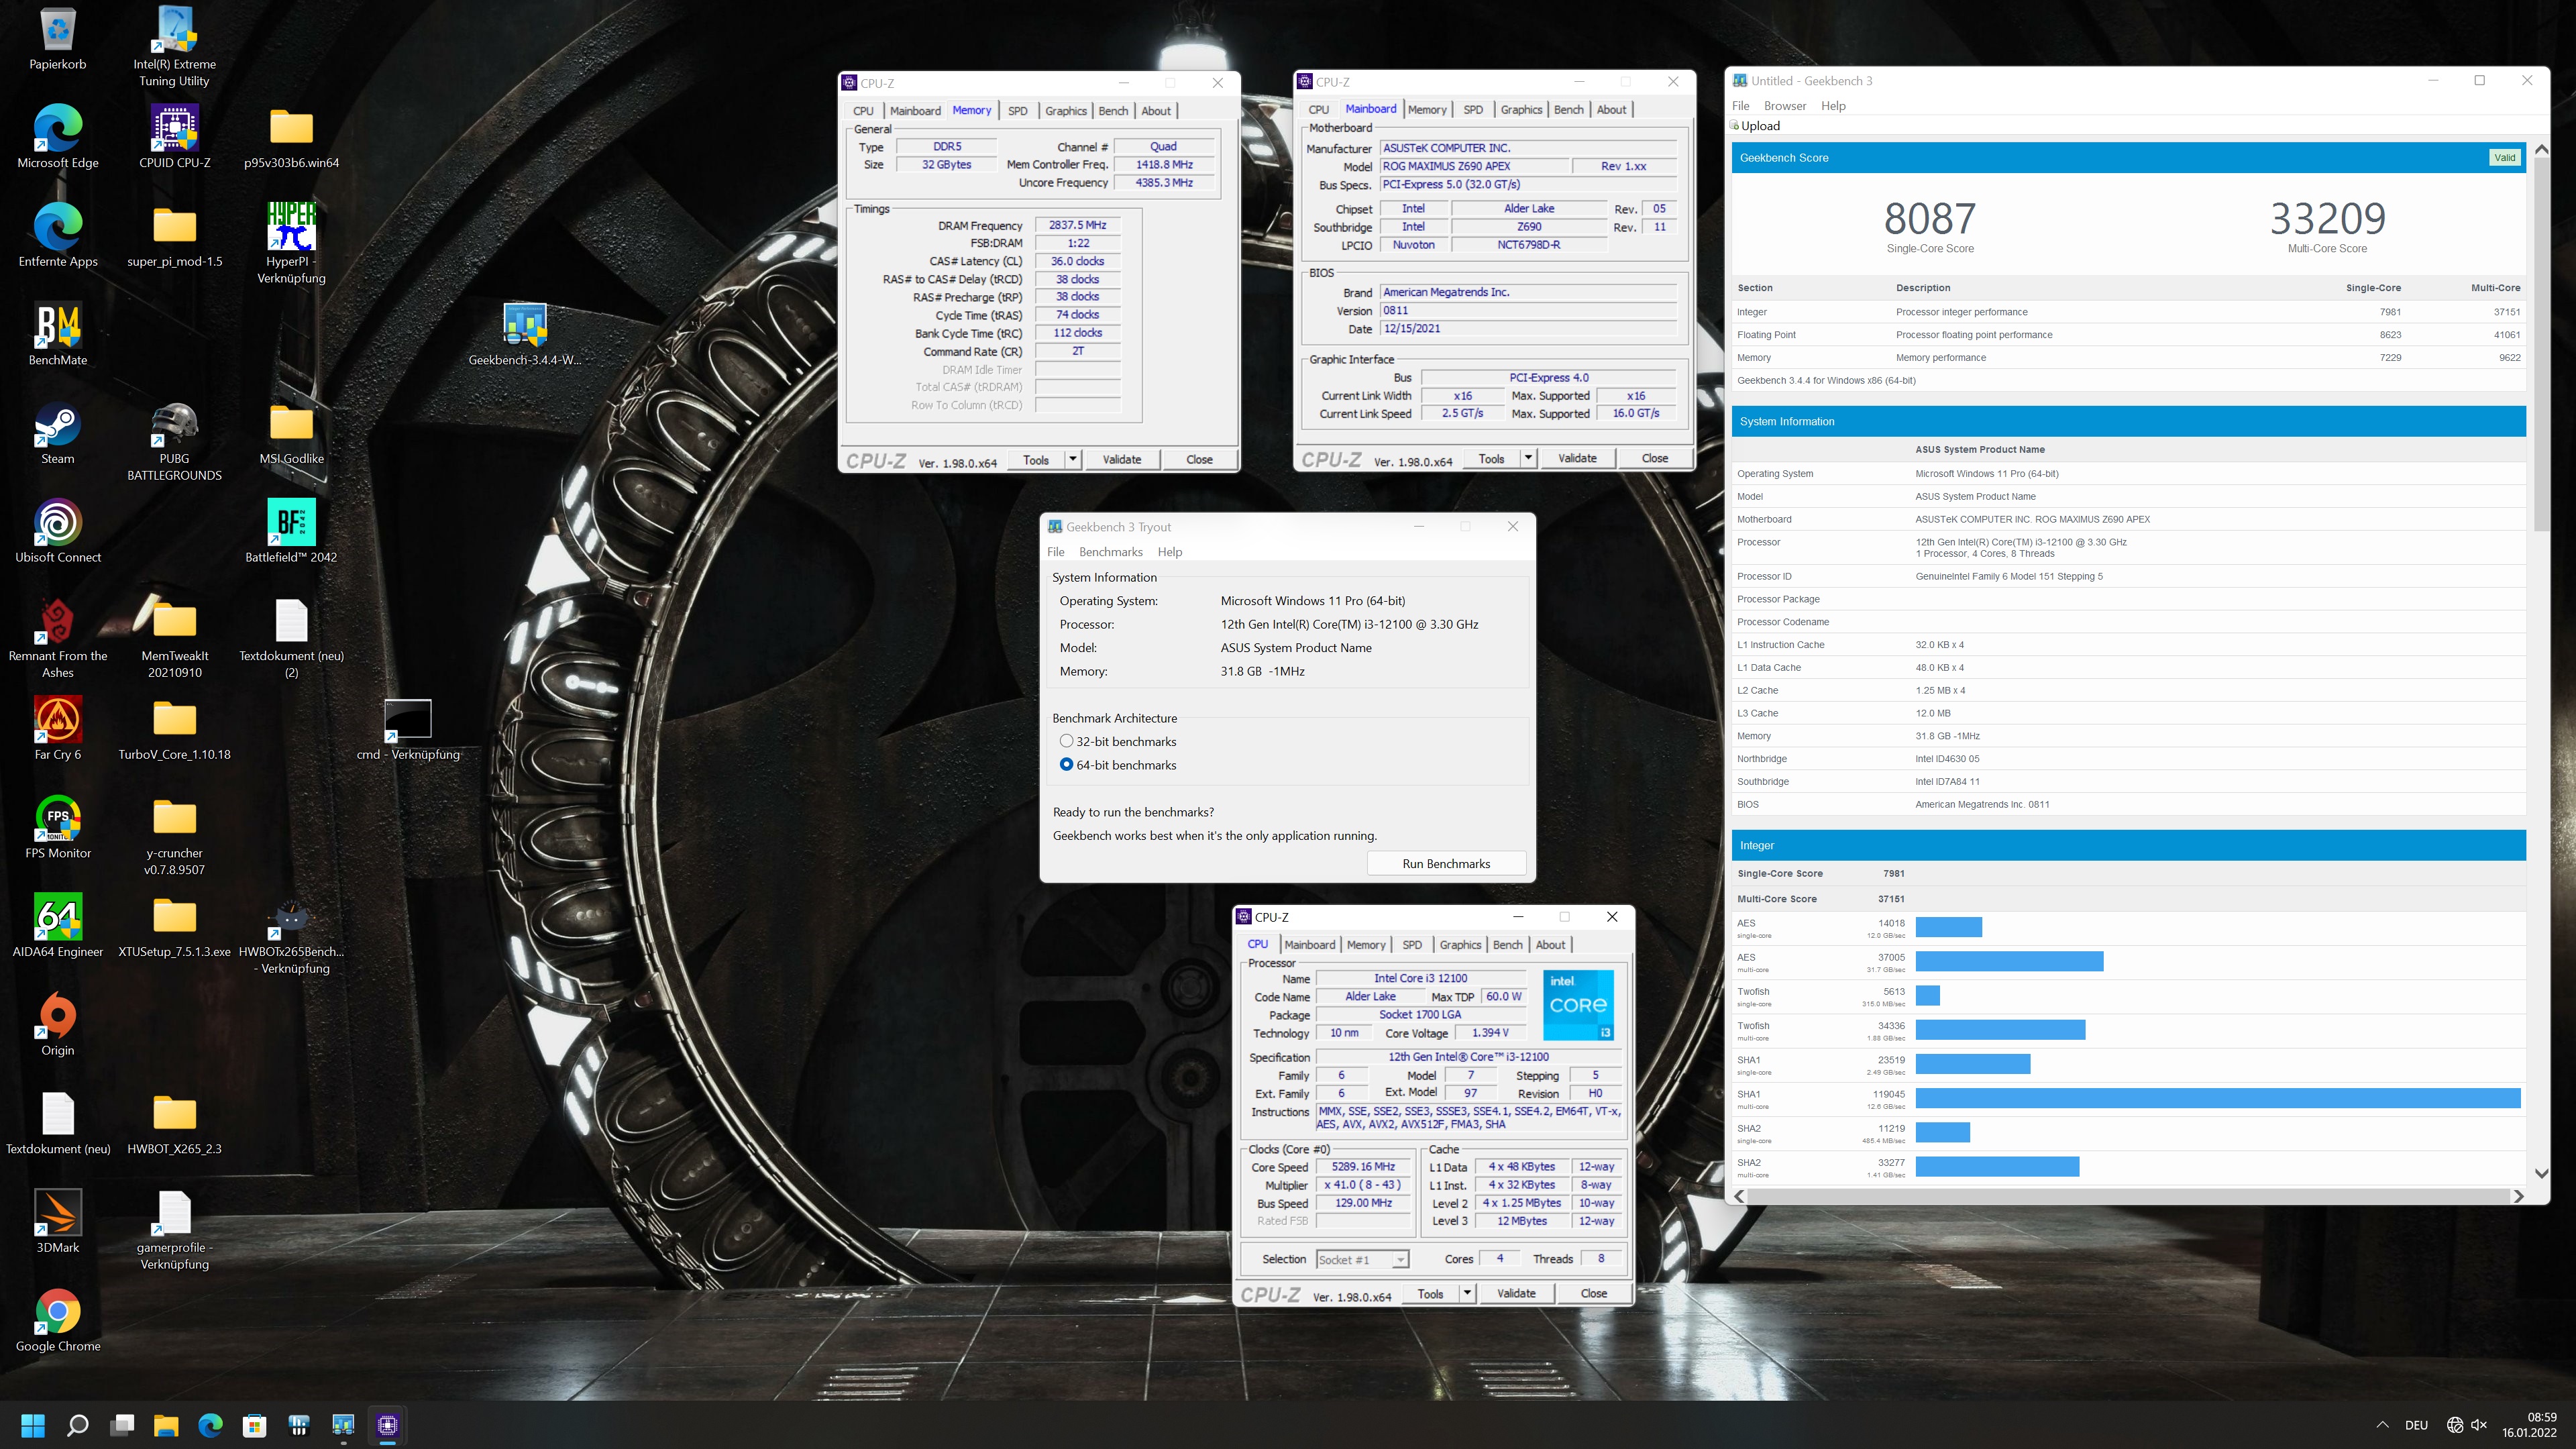
Task: Switch to SPD tab in Memory CPU-Z window
Action: [1017, 111]
